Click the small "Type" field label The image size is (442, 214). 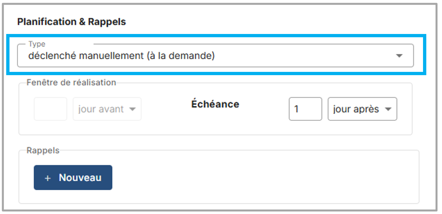click(37, 44)
